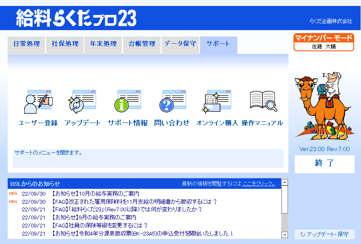
Task: Select the サポート tab
Action: pos(219,45)
